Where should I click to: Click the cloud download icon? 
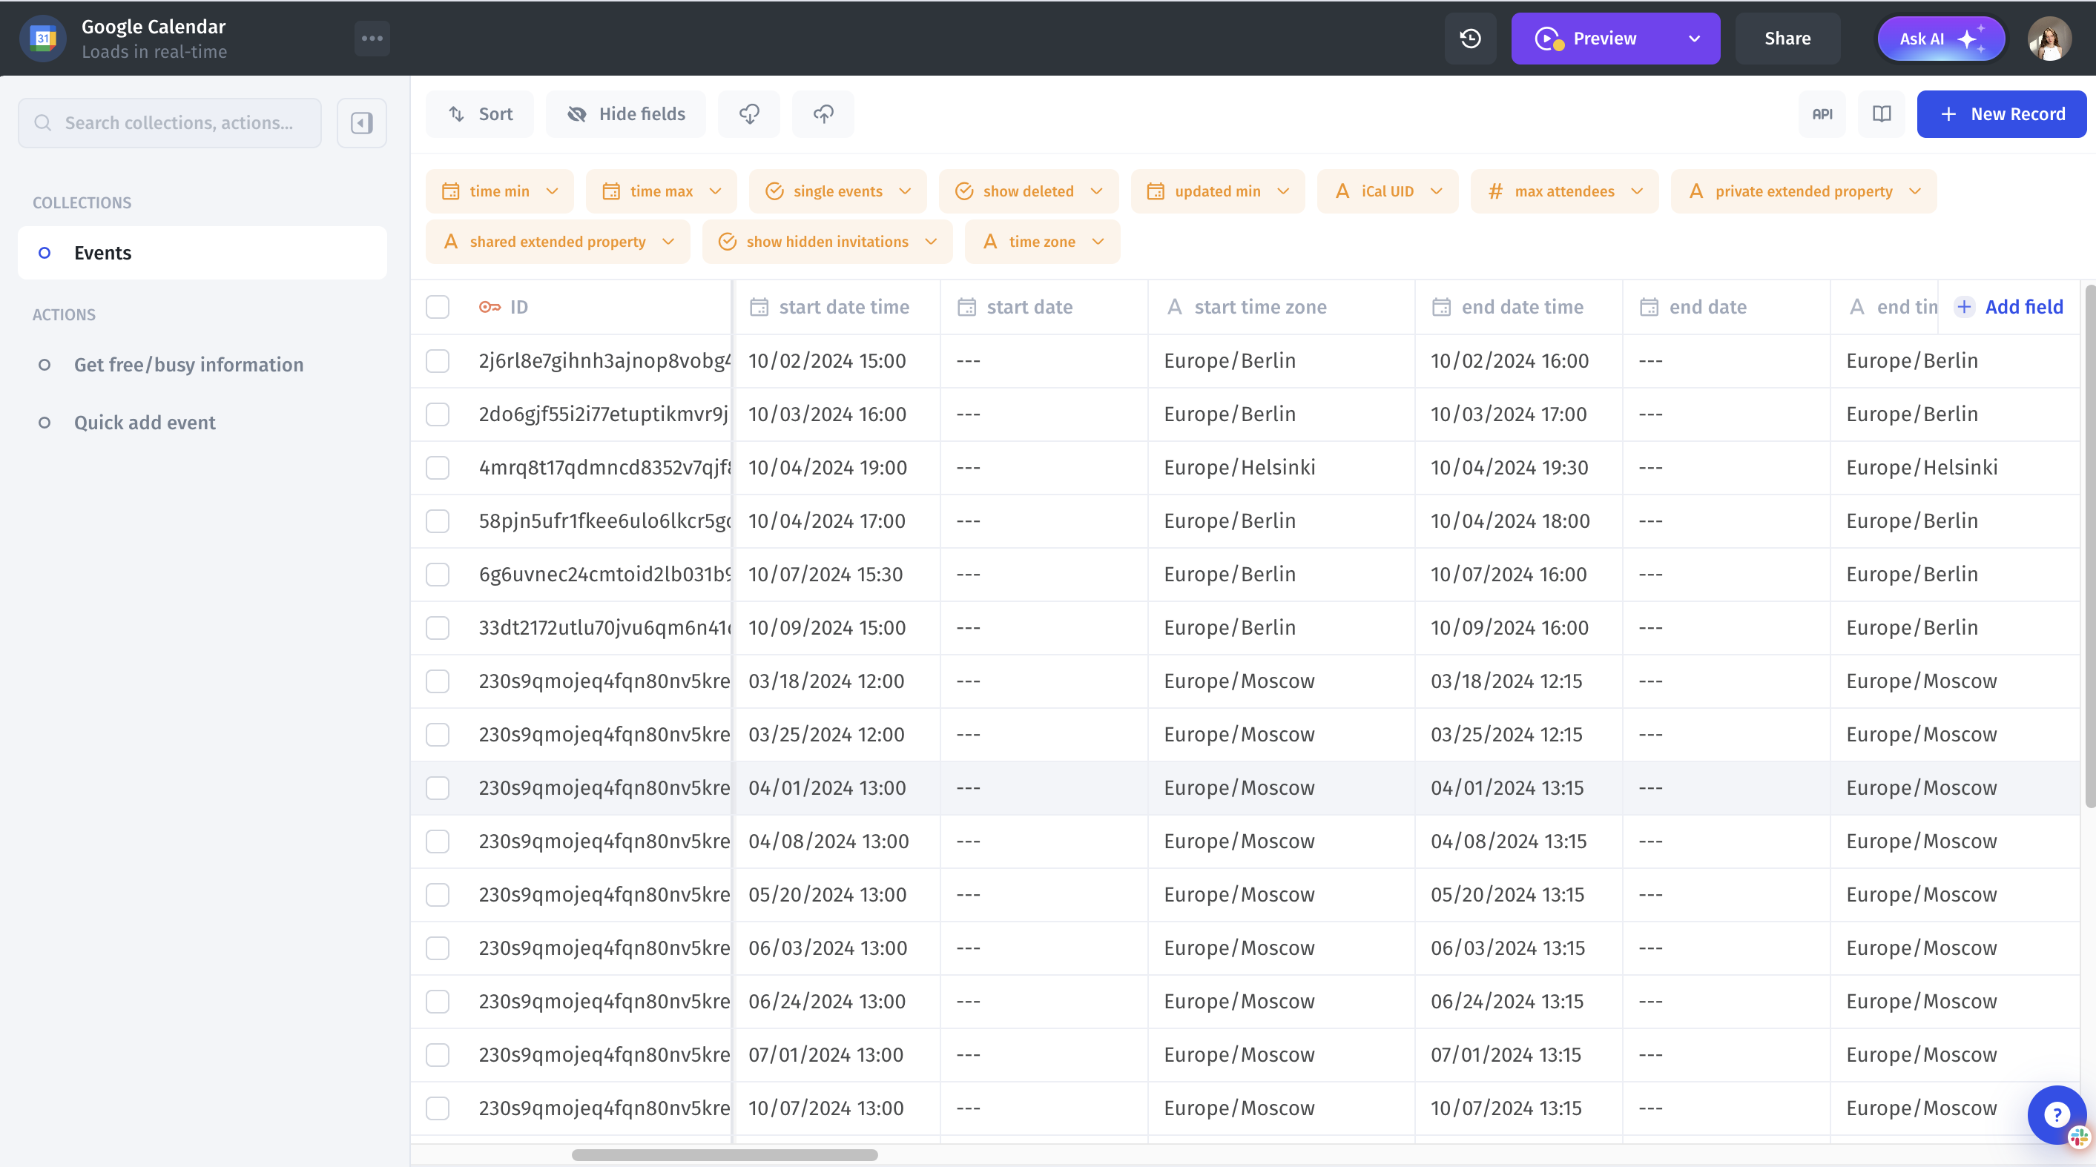point(748,114)
